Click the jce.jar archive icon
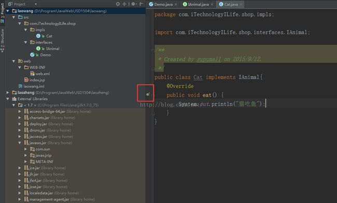The height and width of the screenshot is (203, 337). [x=26, y=168]
